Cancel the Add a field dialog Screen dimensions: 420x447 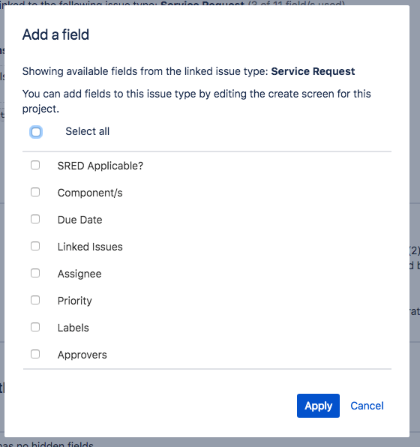(x=367, y=406)
